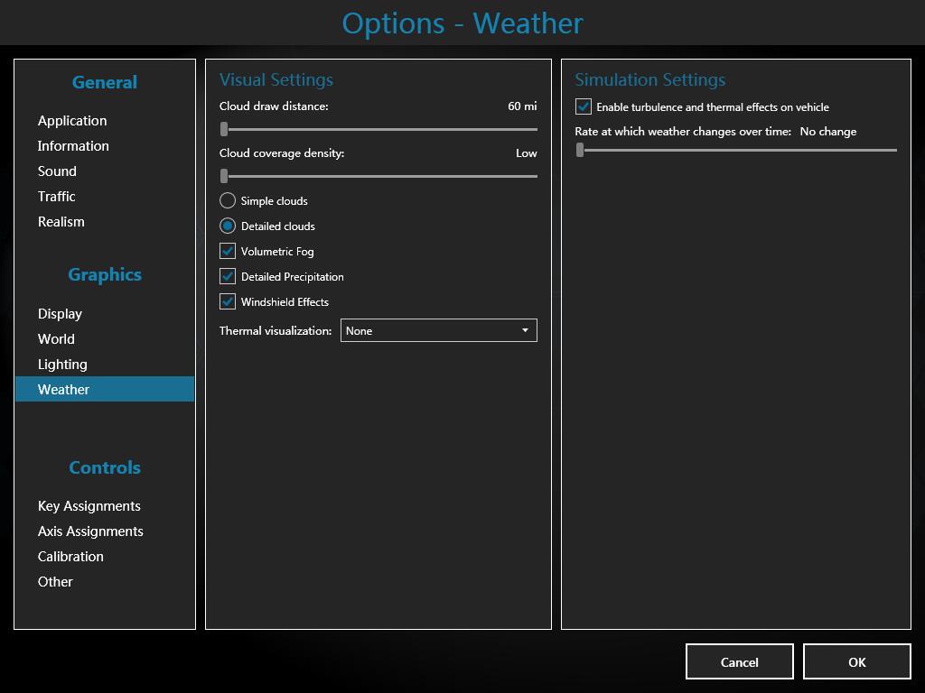Uncheck the Volumetric Fog checkbox
This screenshot has width=925, height=693.
click(x=228, y=252)
